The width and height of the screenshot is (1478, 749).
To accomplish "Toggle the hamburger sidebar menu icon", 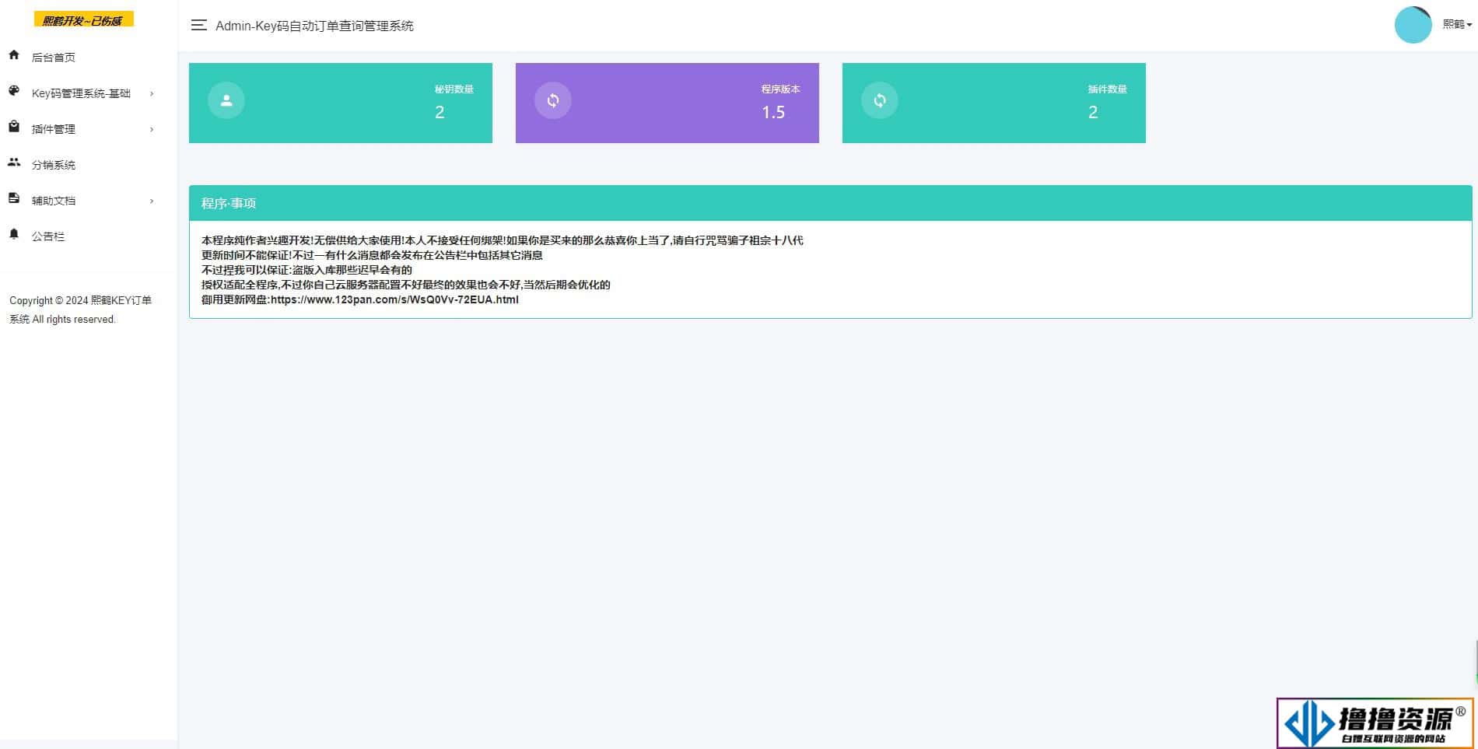I will point(198,26).
